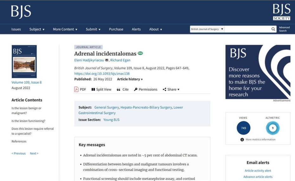Click the Advanced Search link
The height and width of the screenshot is (181, 295).
coord(284,29)
